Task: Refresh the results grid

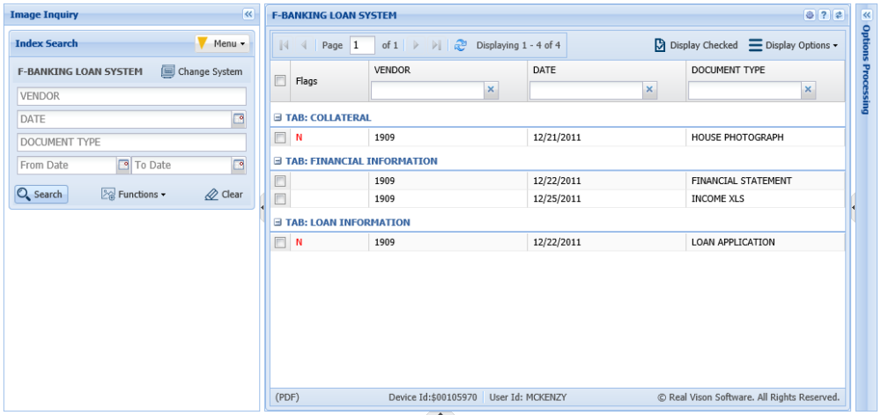Action: click(x=461, y=46)
